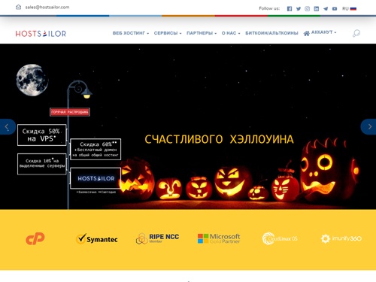Expand the ПАРТНЕРЫ menu

[202, 33]
